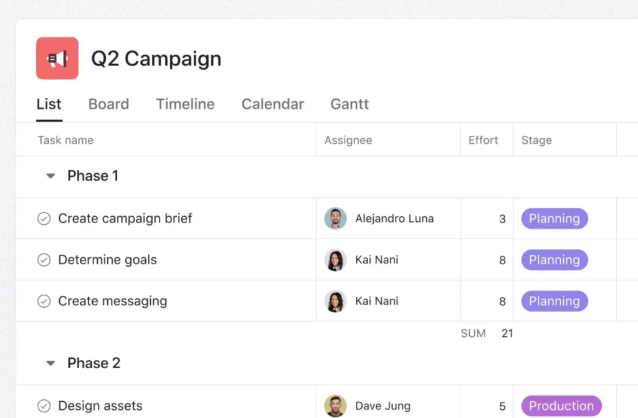
Task: Open the Create campaign brief task
Action: click(125, 219)
